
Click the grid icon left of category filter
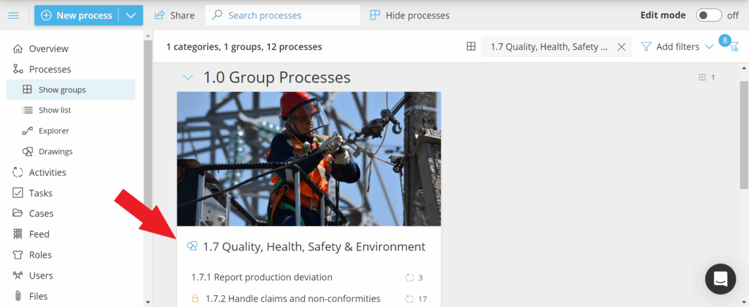470,47
